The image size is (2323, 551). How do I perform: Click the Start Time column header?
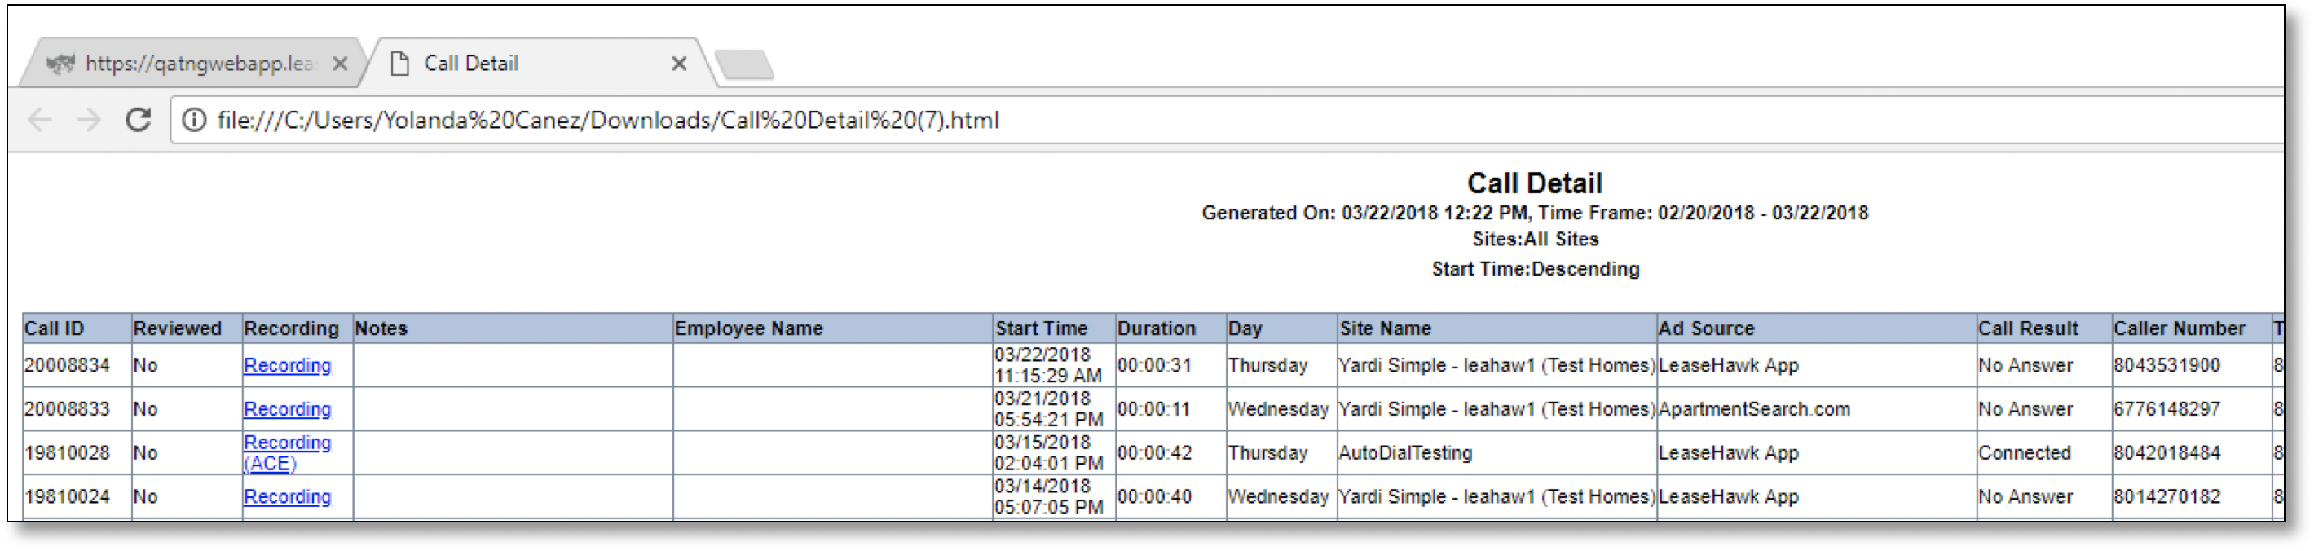1042,329
